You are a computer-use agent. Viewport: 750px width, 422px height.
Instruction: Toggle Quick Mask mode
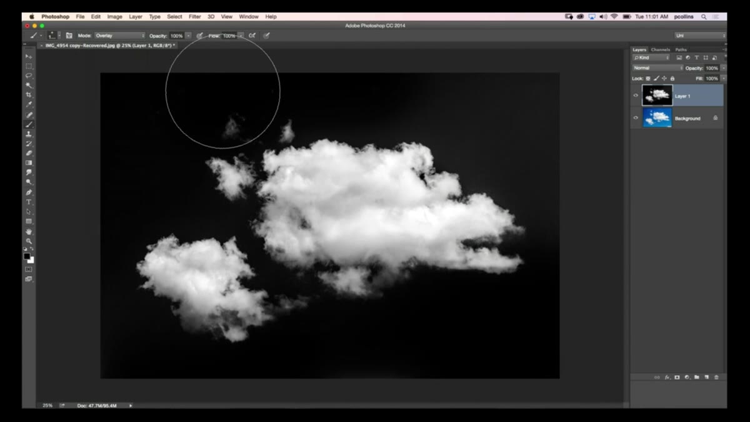click(x=29, y=269)
